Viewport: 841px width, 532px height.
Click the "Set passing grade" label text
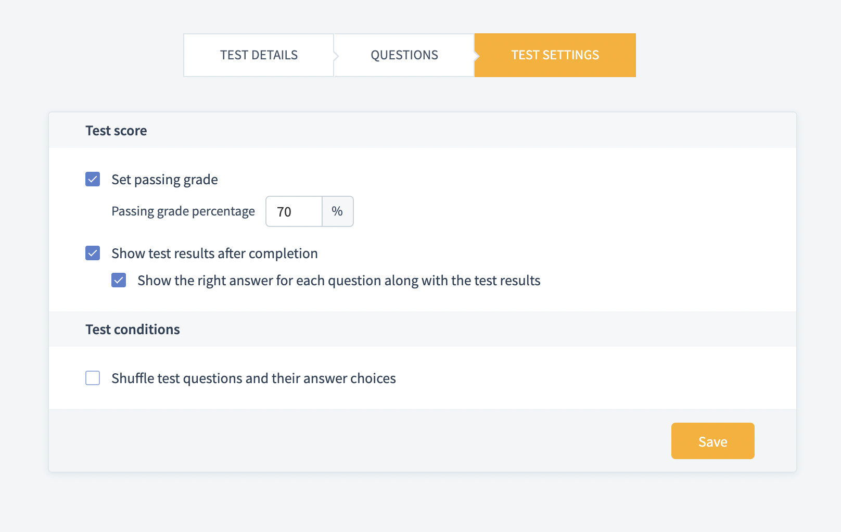164,180
